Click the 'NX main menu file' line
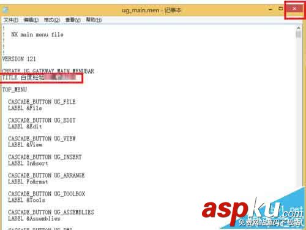 37,34
